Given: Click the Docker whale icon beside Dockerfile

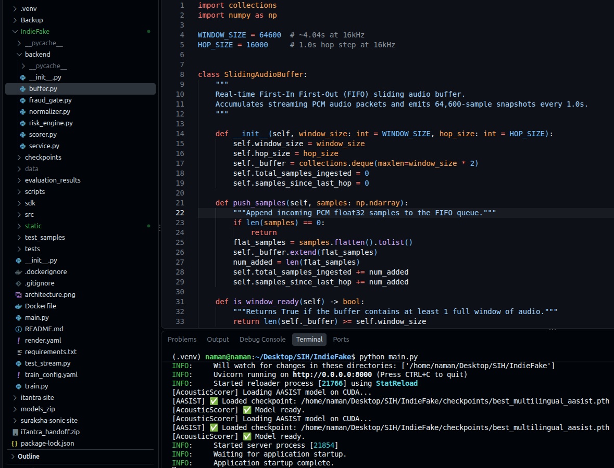Looking at the screenshot, I should tap(18, 306).
